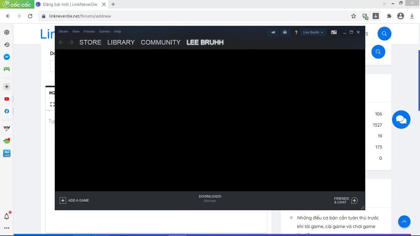Open the Games menu in Steam

coord(104,31)
